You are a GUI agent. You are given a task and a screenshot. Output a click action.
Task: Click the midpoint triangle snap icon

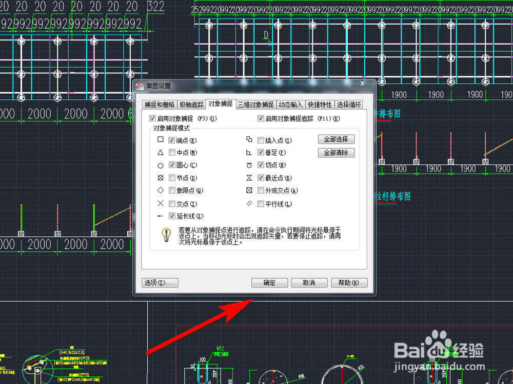click(x=160, y=153)
